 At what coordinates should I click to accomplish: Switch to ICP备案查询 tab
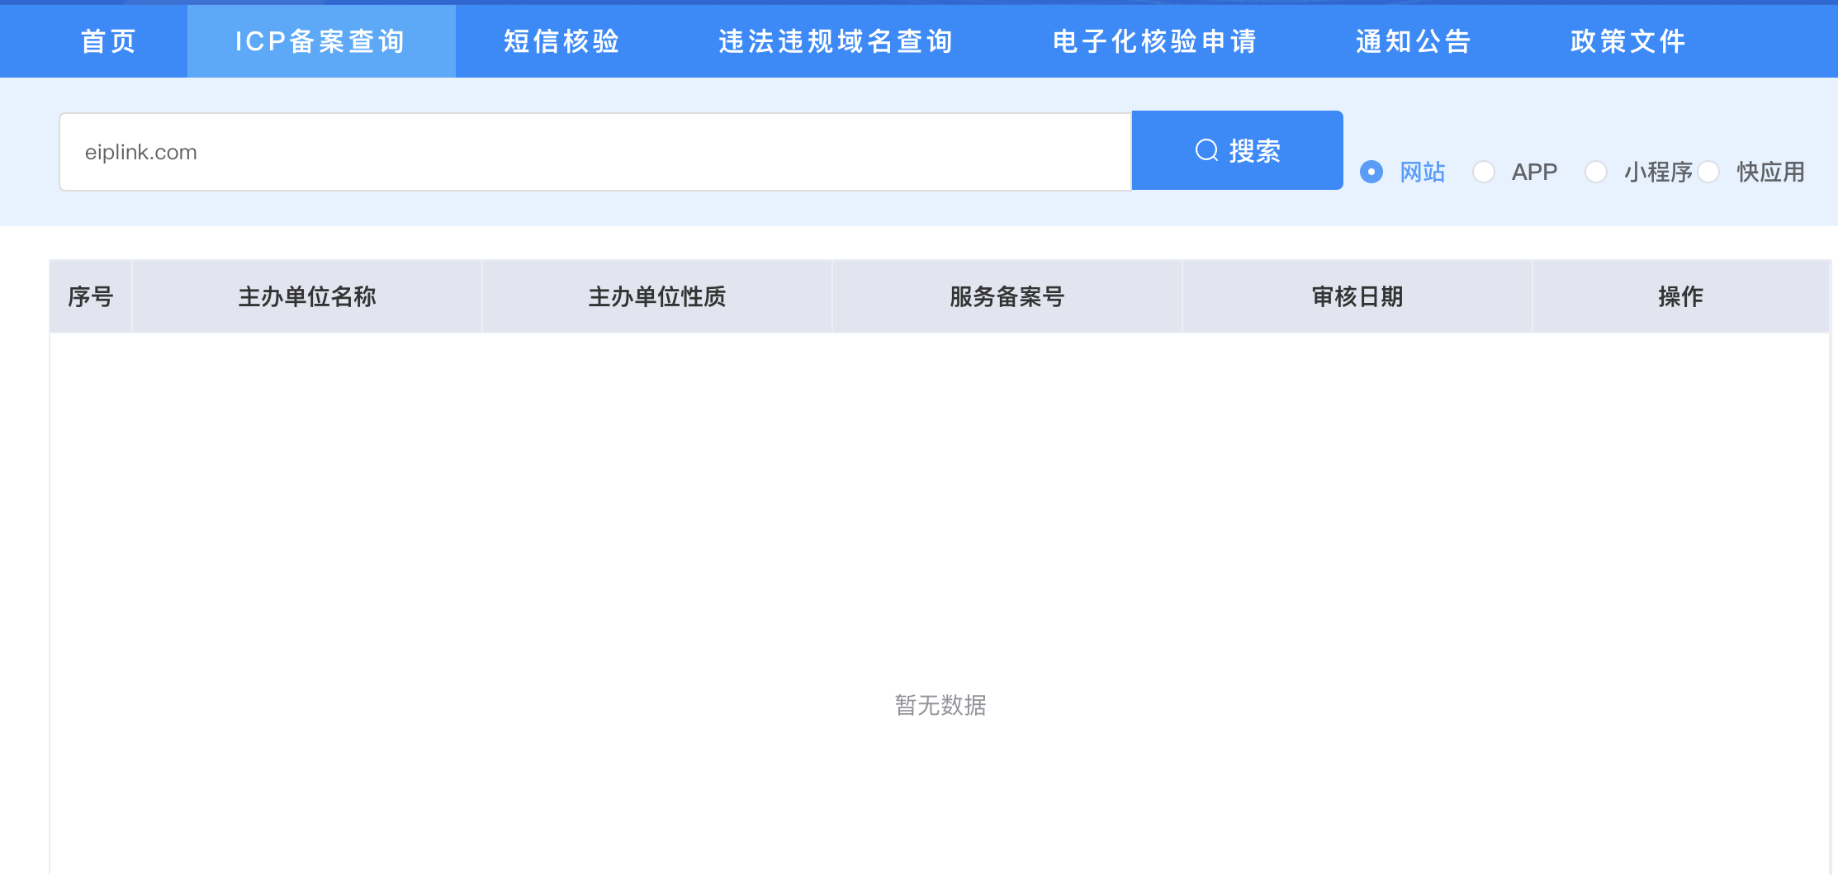tap(321, 41)
